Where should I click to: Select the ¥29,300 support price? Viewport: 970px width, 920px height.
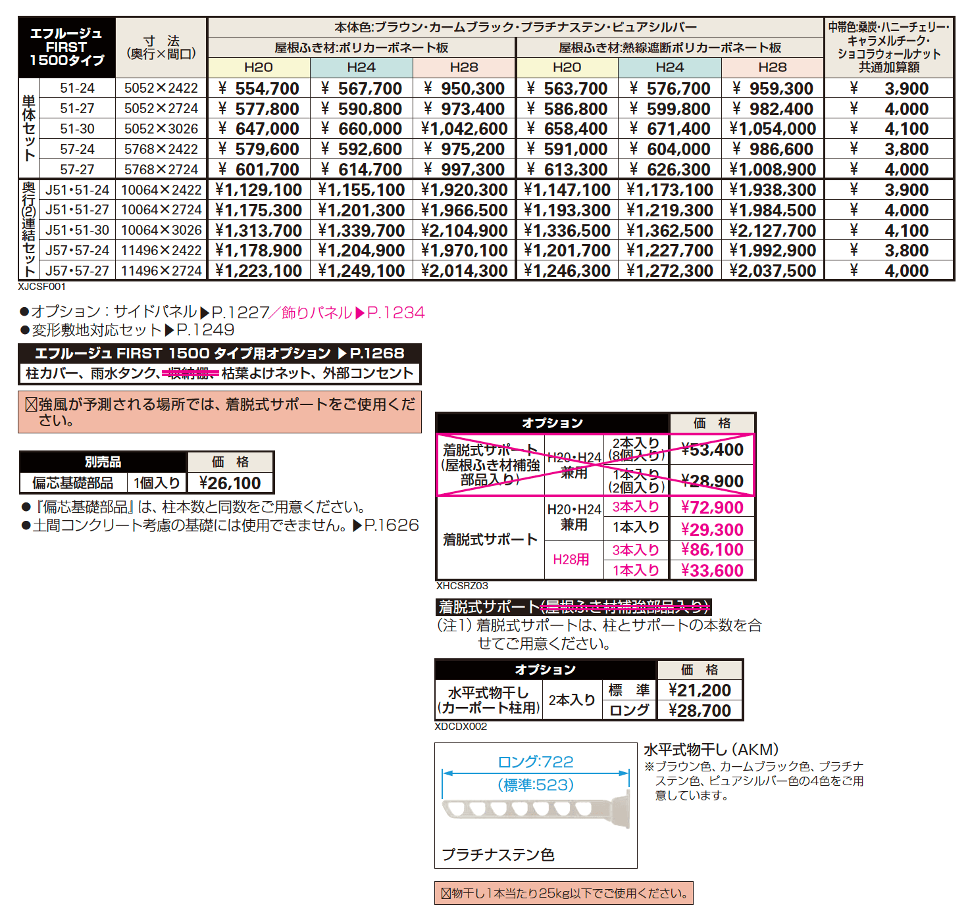[712, 530]
